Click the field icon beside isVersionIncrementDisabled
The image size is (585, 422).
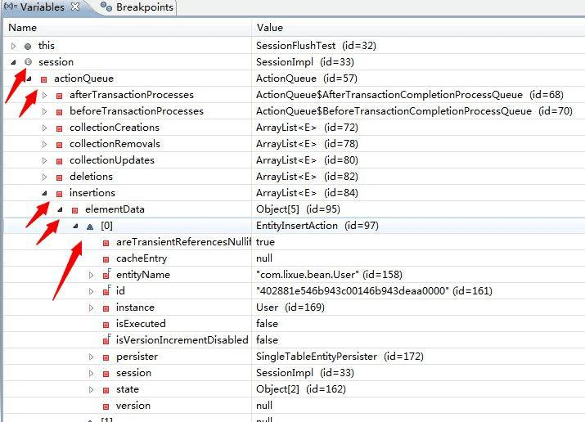[106, 340]
